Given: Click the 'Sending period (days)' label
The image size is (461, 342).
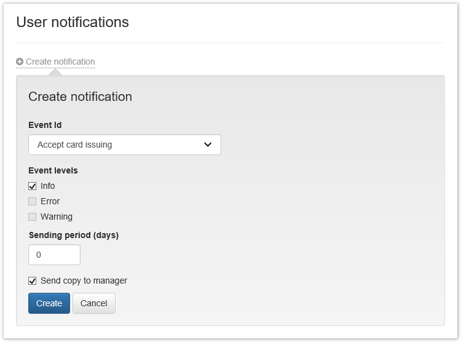Looking at the screenshot, I should pos(74,235).
